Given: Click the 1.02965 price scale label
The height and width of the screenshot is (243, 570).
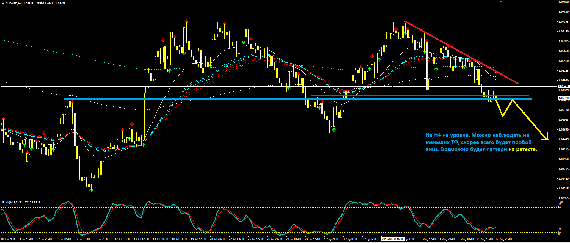Looking at the screenshot, I should tap(564, 198).
